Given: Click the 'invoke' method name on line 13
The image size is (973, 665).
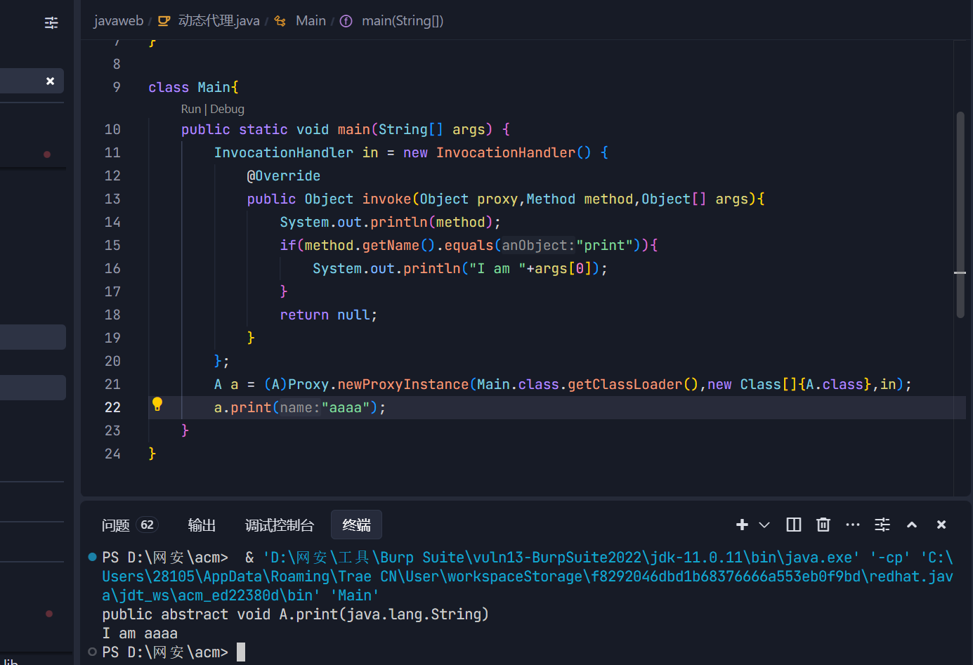Looking at the screenshot, I should [386, 199].
